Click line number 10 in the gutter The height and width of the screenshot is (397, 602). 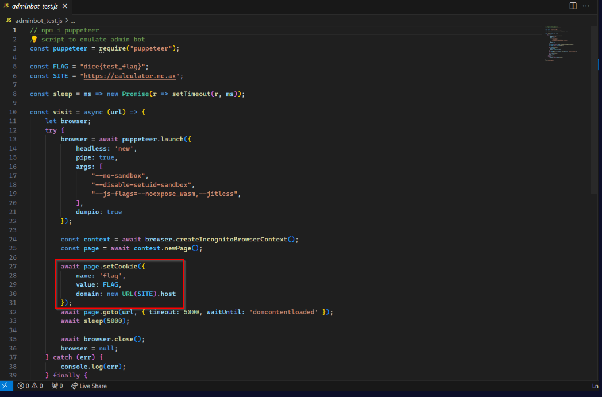click(x=13, y=112)
